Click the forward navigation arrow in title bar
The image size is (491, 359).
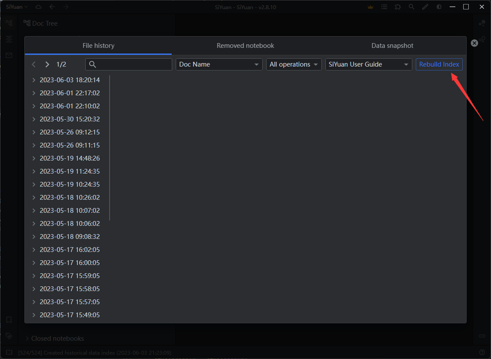[x=66, y=7]
